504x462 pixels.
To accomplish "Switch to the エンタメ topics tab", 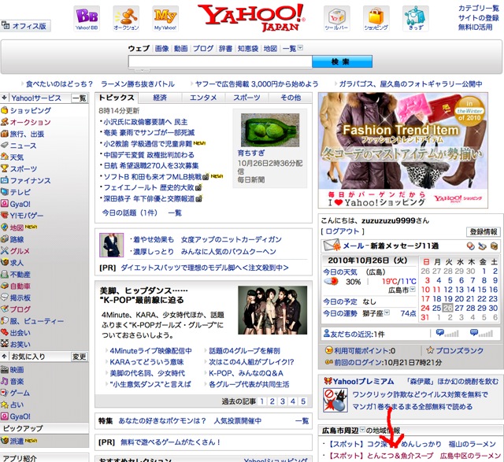I will [203, 98].
